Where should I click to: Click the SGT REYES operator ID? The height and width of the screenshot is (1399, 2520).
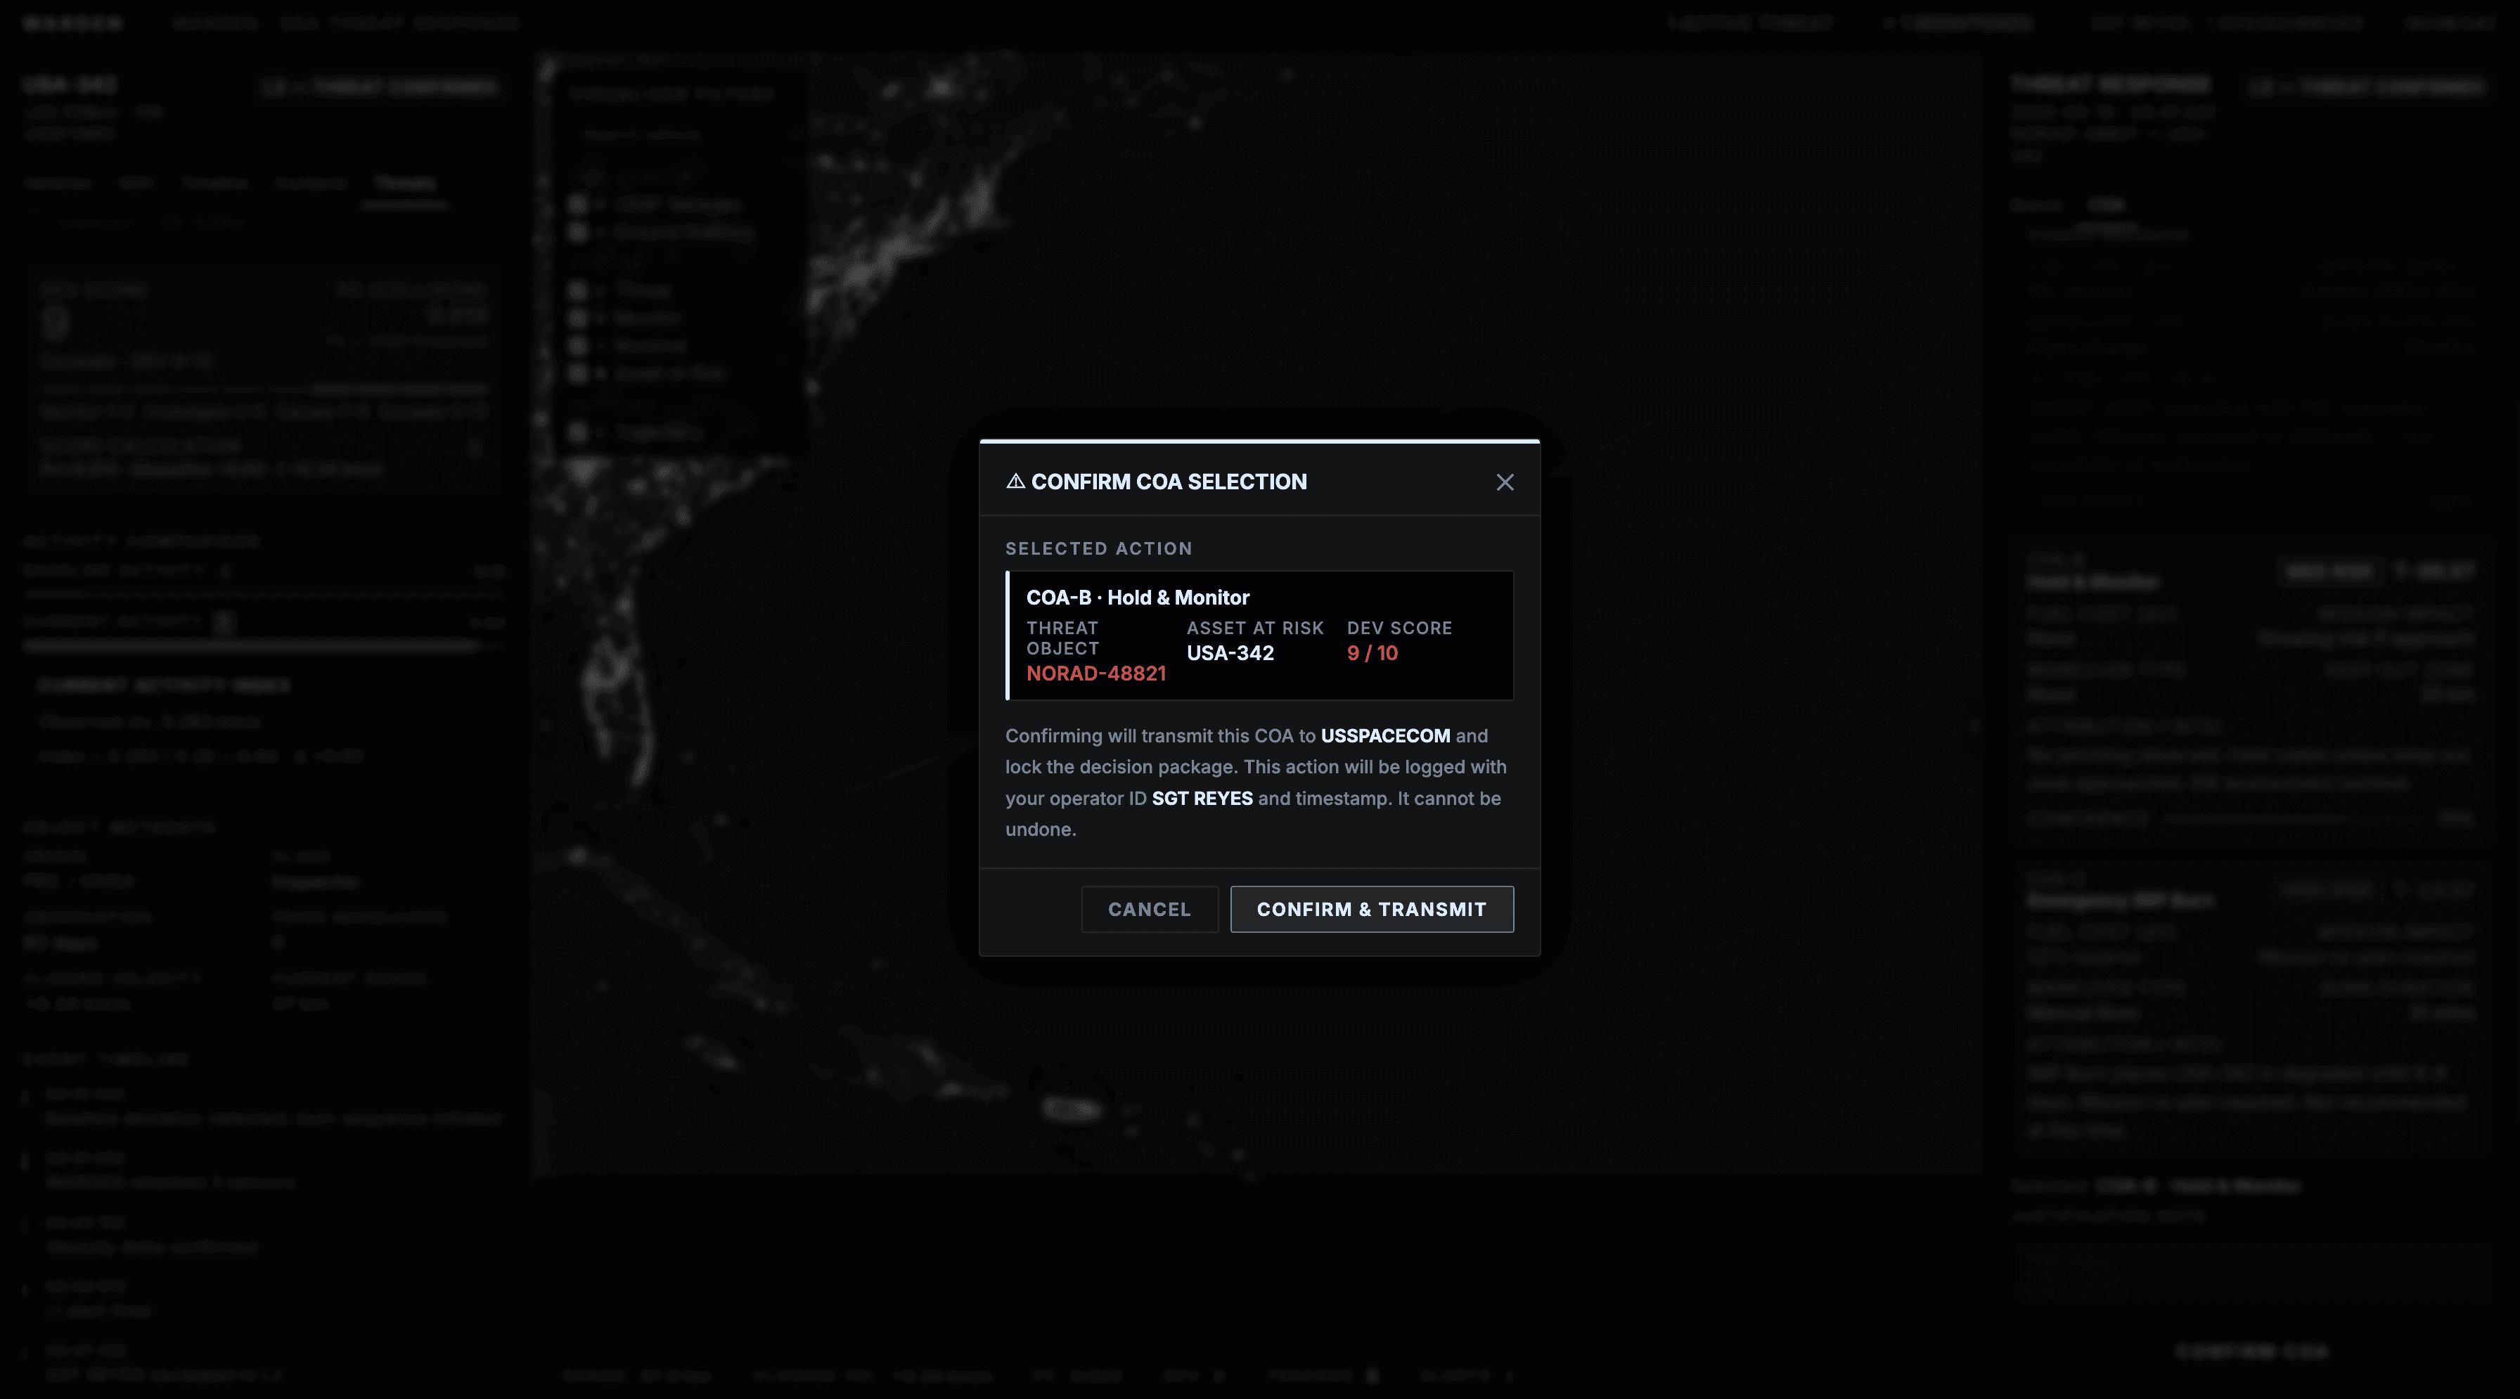[x=1202, y=799]
